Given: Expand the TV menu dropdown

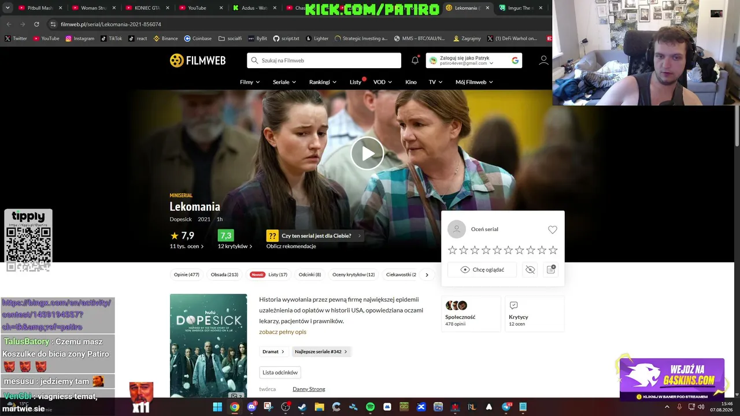Looking at the screenshot, I should tap(435, 82).
